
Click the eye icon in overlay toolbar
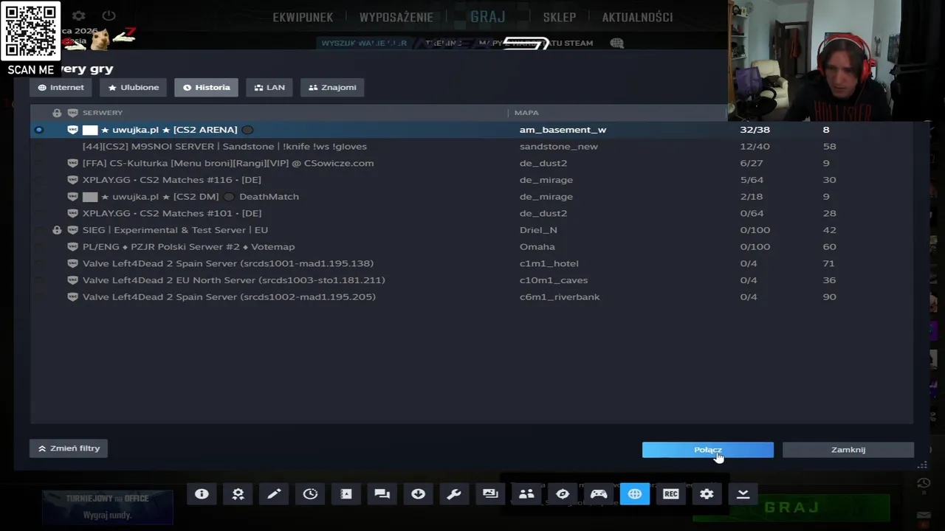coord(563,494)
